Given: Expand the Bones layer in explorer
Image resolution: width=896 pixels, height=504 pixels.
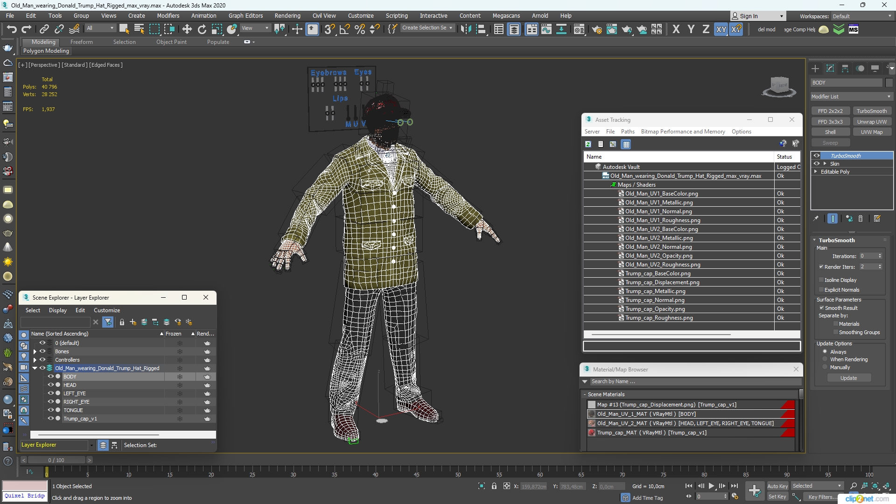Looking at the screenshot, I should [35, 352].
